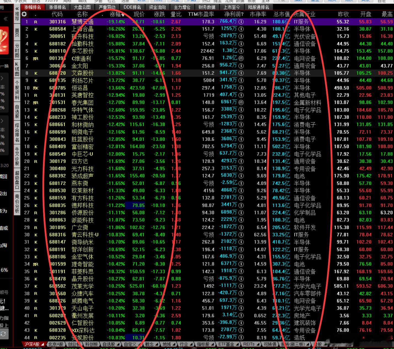Open the dropdown arrow on the REITs tab
This screenshot has width=394, height=349.
coord(258,344)
